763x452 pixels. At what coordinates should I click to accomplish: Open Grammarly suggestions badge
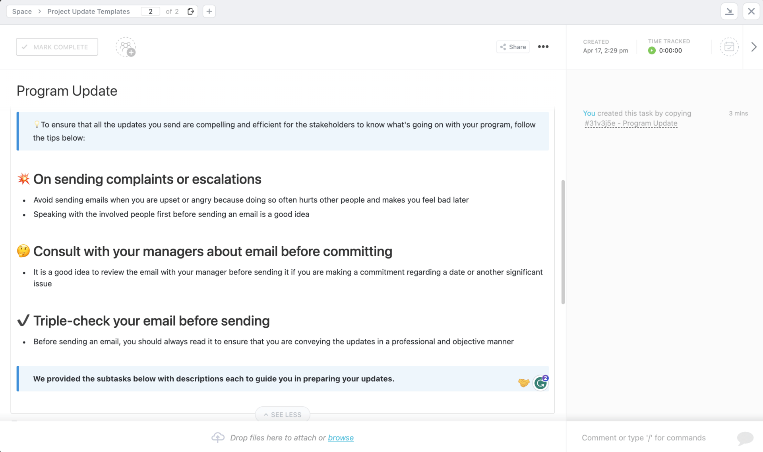(540, 383)
